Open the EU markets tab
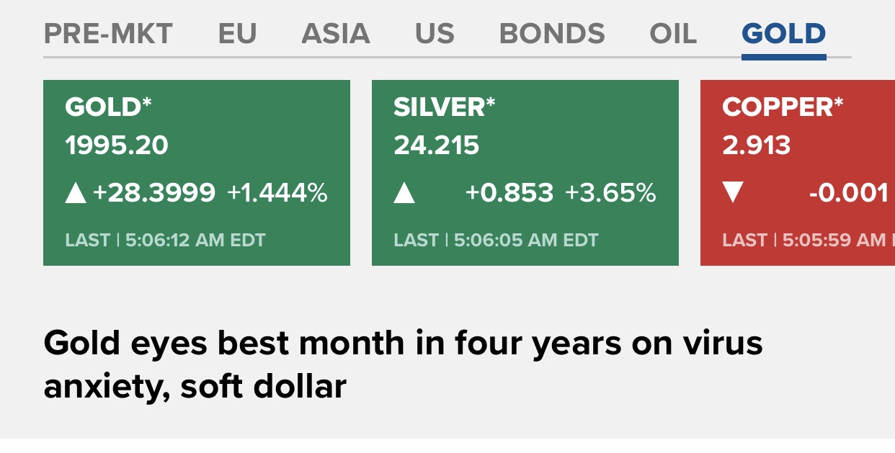This screenshot has width=895, height=453. (237, 34)
